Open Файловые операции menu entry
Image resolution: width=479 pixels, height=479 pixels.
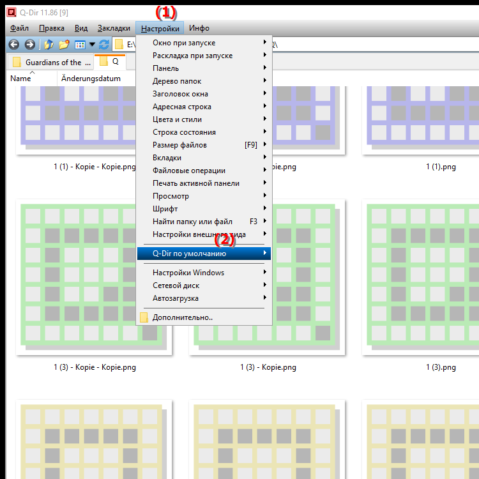click(204, 171)
